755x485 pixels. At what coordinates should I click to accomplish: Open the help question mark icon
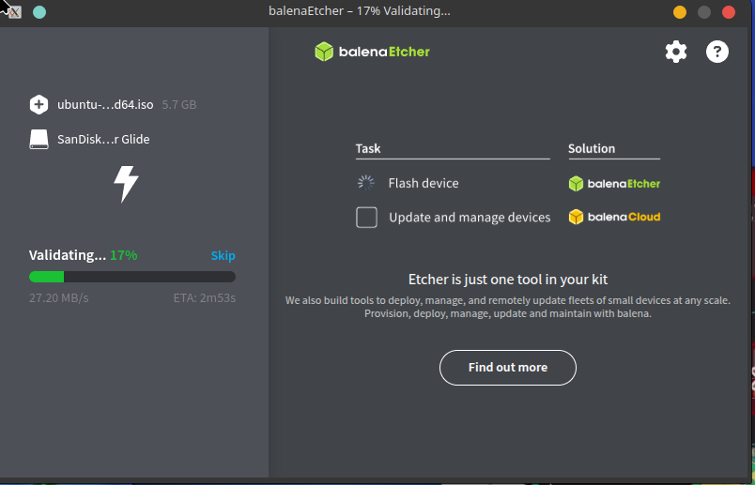click(716, 52)
